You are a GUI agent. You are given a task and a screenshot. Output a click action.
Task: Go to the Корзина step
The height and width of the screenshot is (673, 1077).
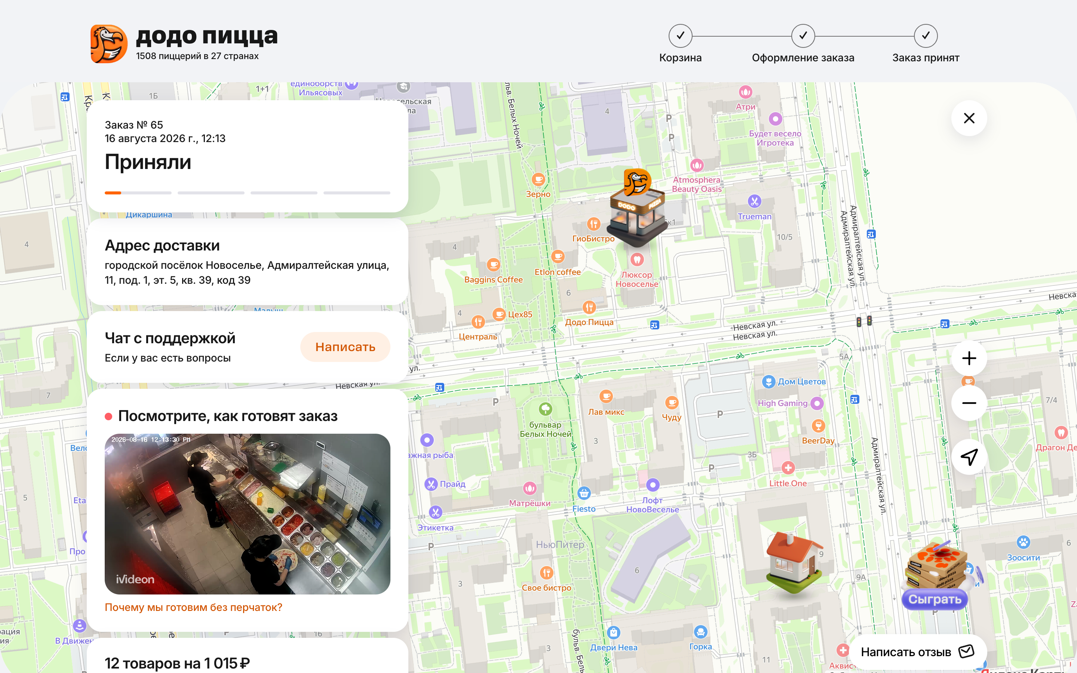[681, 44]
